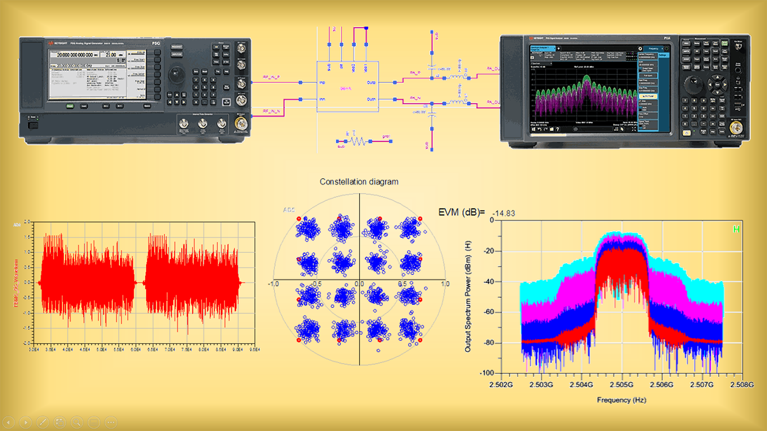Click the Center Frequency value field
The image size is (767, 431).
(648, 57)
